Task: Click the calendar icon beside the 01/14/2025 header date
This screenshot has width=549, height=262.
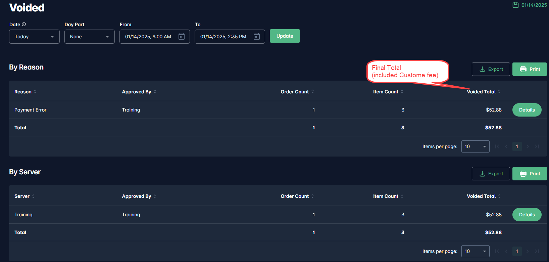Action: click(515, 5)
